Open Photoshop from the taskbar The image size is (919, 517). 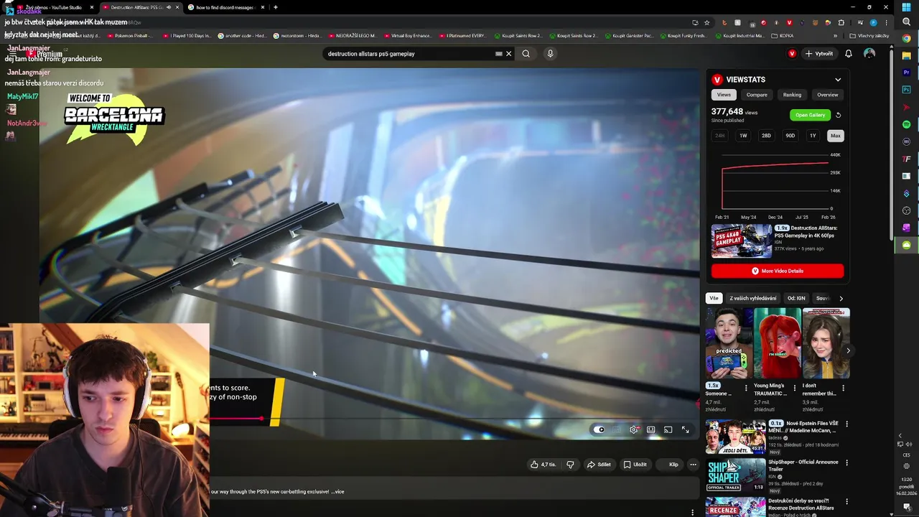(x=906, y=90)
